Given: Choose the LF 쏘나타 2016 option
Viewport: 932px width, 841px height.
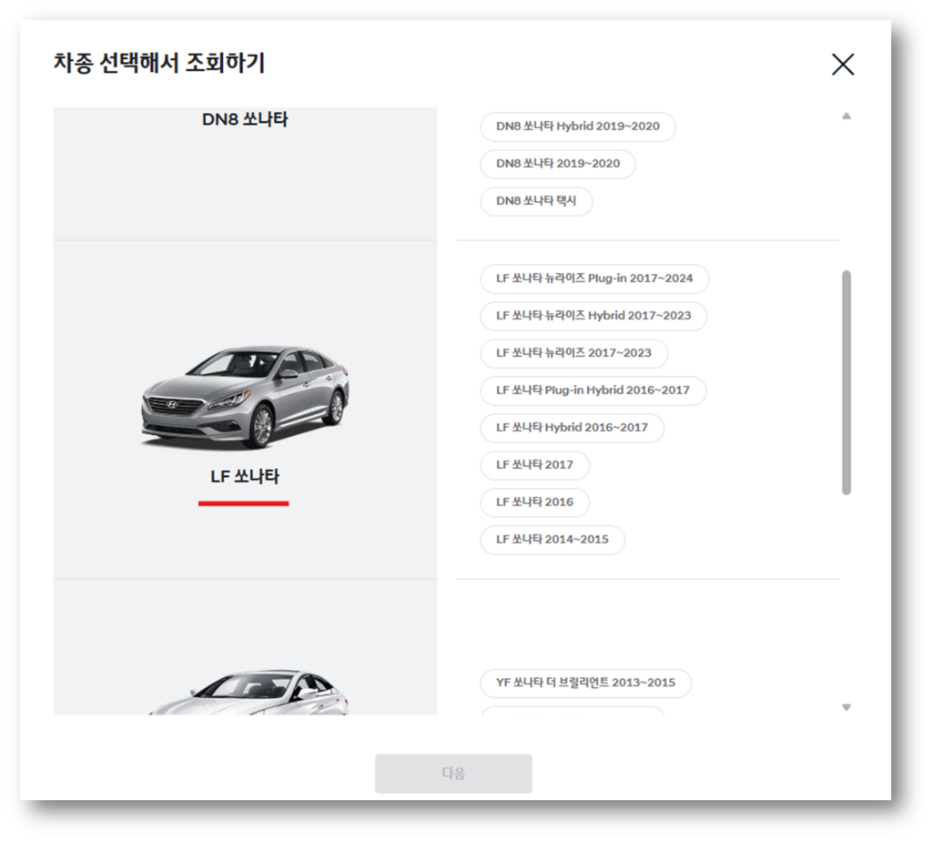Looking at the screenshot, I should click(535, 502).
